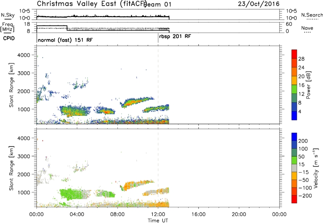Click the 'Velocity [m s-1]' colorbar label
Screen dimensions: 323x223
click(315, 168)
